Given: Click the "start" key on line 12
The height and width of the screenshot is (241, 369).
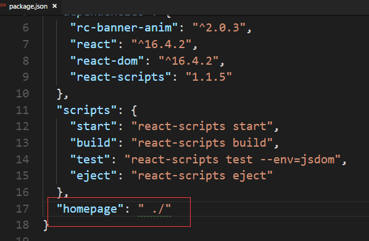Looking at the screenshot, I should [x=93, y=126].
